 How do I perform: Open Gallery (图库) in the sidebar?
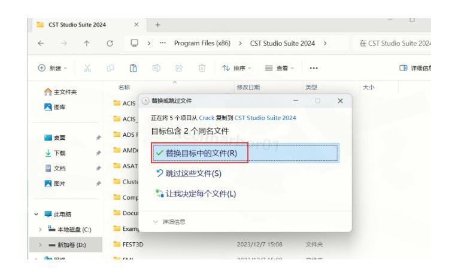[55, 107]
